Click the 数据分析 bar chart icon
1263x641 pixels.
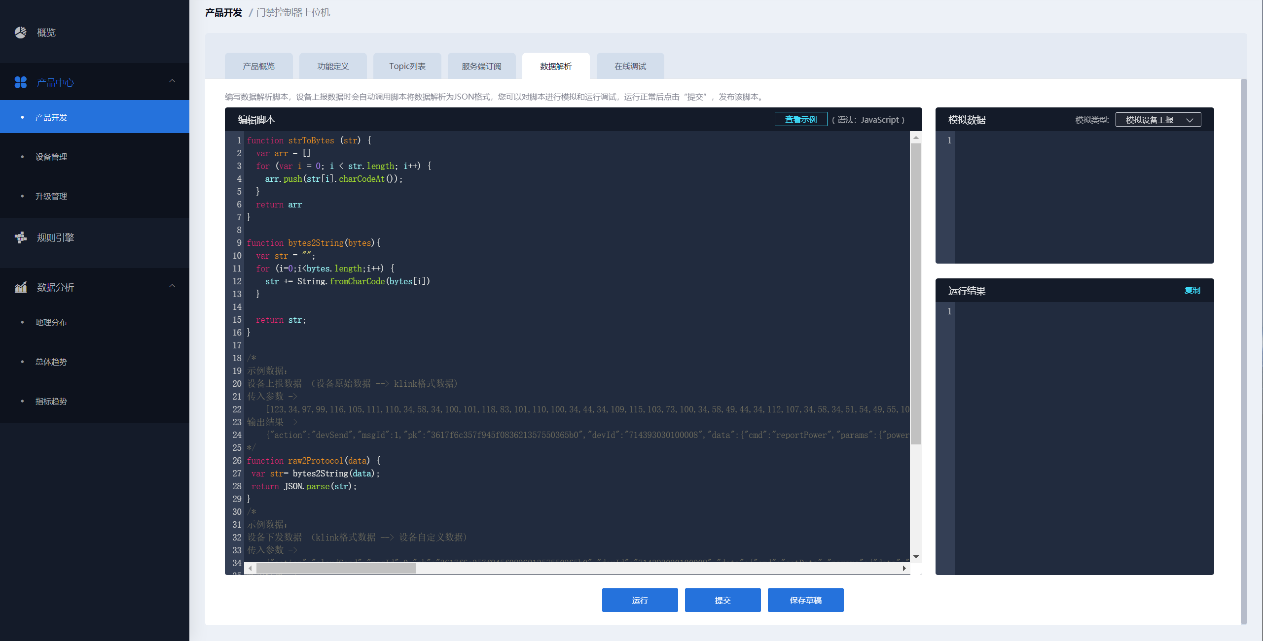pyautogui.click(x=21, y=287)
